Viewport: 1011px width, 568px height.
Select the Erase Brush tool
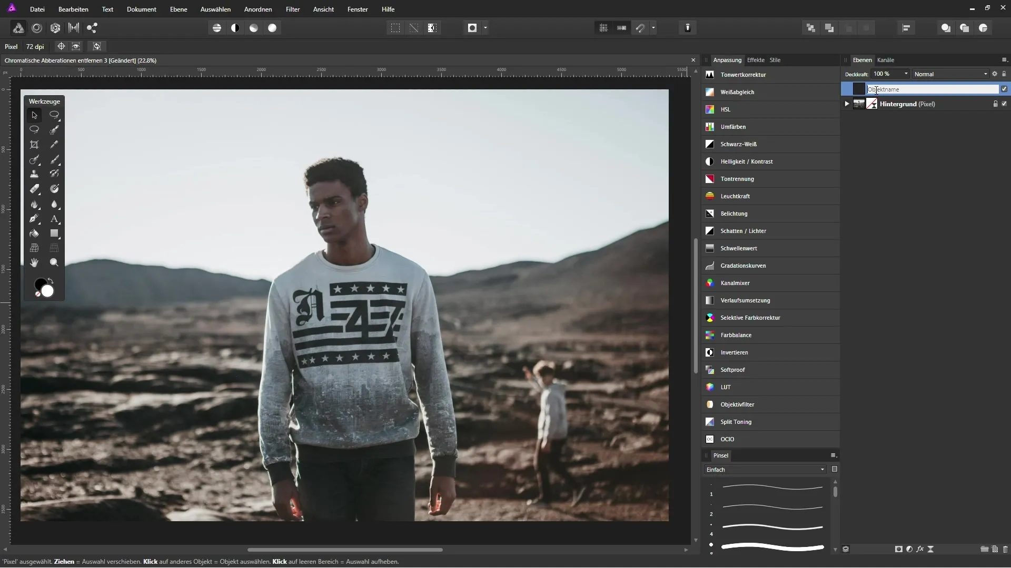[x=34, y=189]
